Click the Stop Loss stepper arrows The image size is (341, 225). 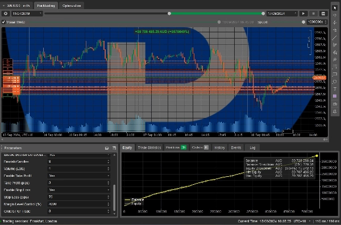click(x=109, y=197)
